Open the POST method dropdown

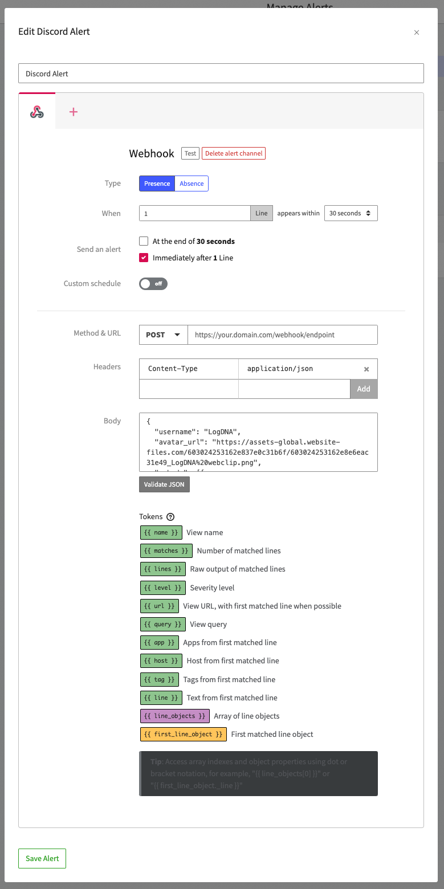point(163,335)
